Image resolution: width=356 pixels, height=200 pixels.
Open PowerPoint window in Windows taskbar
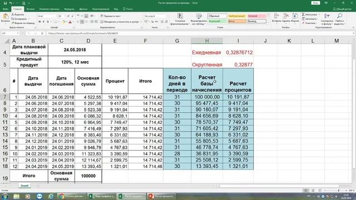point(162,196)
